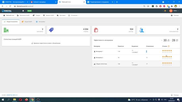Viewport: 182px width, 102px height.
Task: Switch to the Редактирование сотрудника browser tab
Action: click(x=100, y=2)
